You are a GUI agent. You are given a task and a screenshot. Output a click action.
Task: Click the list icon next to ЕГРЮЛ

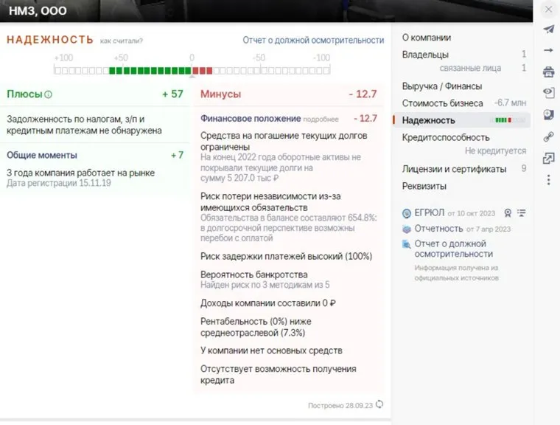click(522, 212)
